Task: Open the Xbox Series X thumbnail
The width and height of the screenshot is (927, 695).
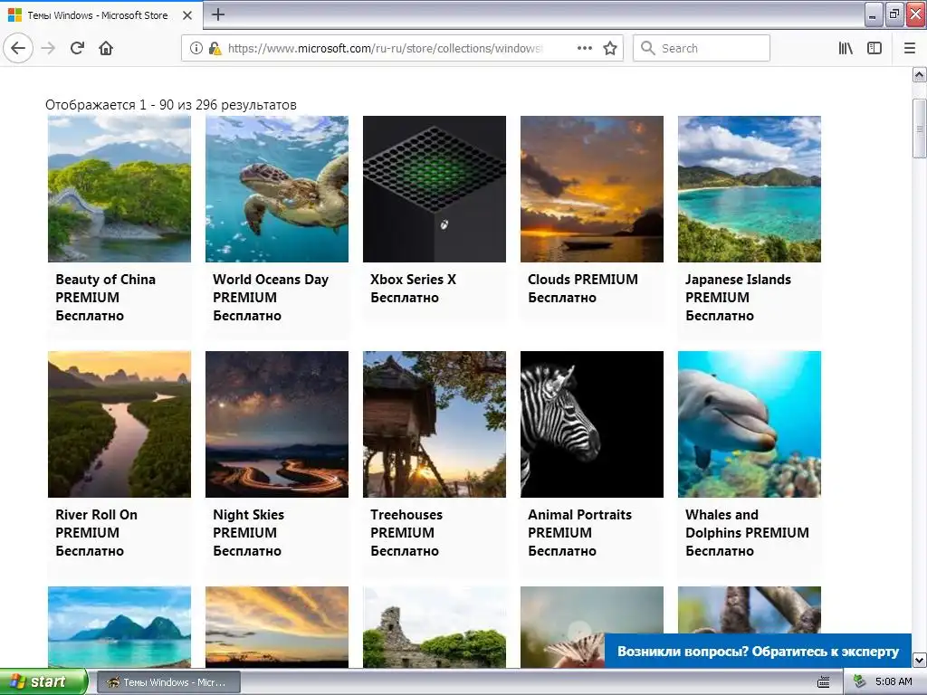Action: click(435, 189)
